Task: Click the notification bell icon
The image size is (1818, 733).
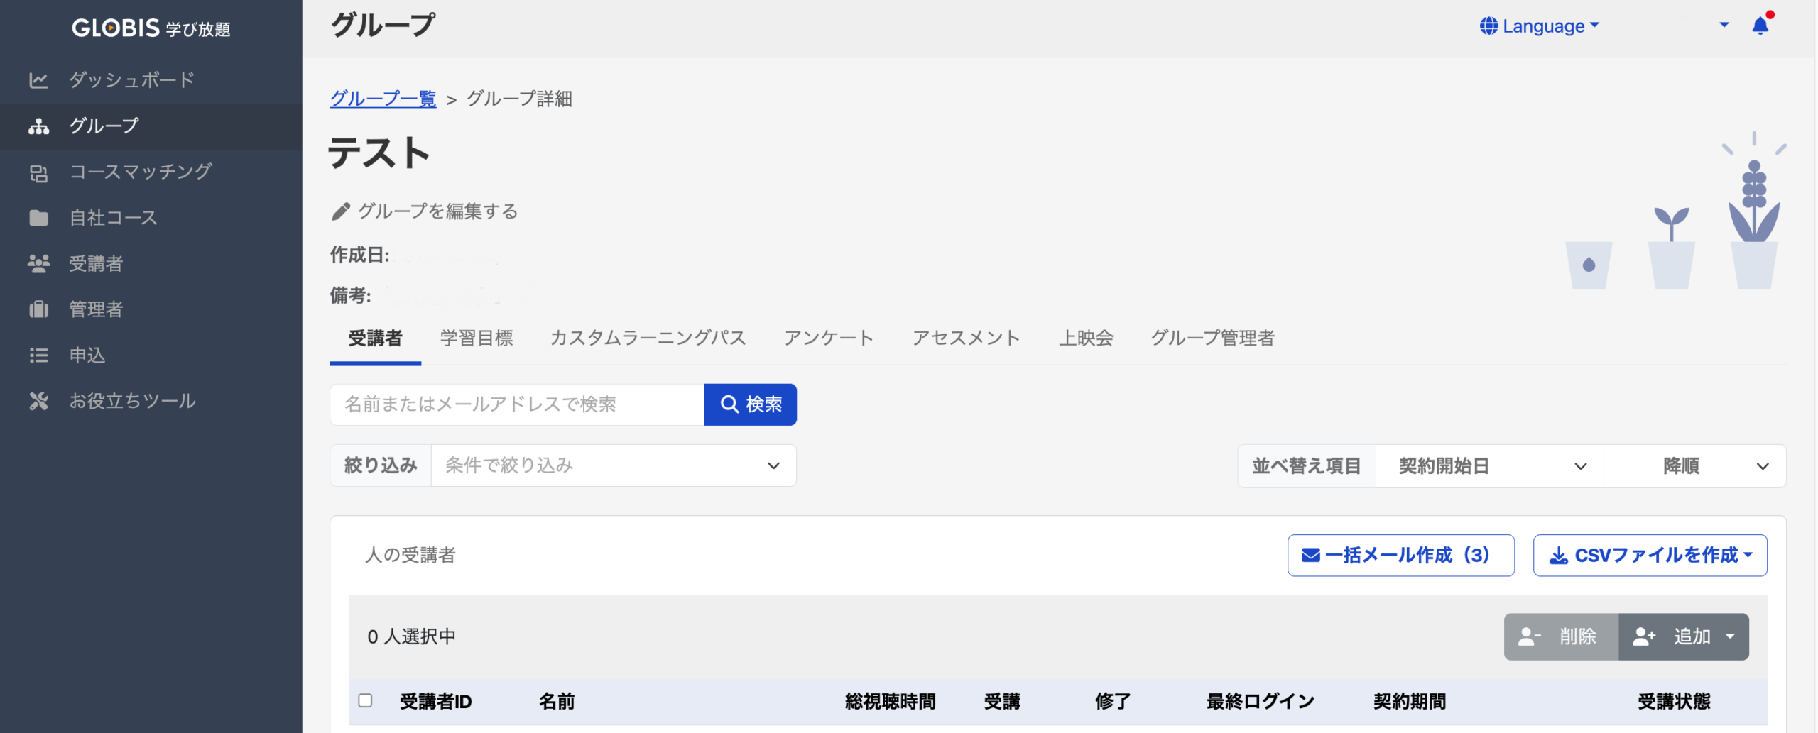Action: [1760, 26]
